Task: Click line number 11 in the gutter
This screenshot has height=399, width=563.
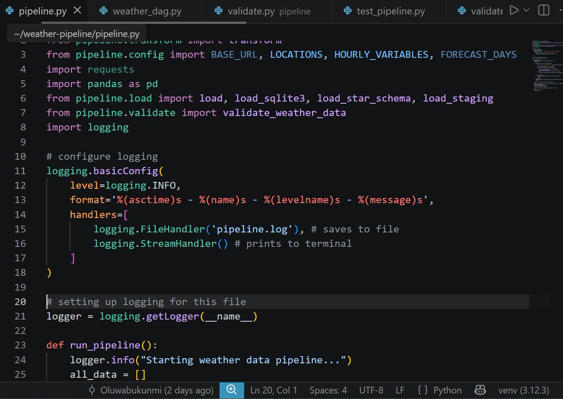Action: 20,170
